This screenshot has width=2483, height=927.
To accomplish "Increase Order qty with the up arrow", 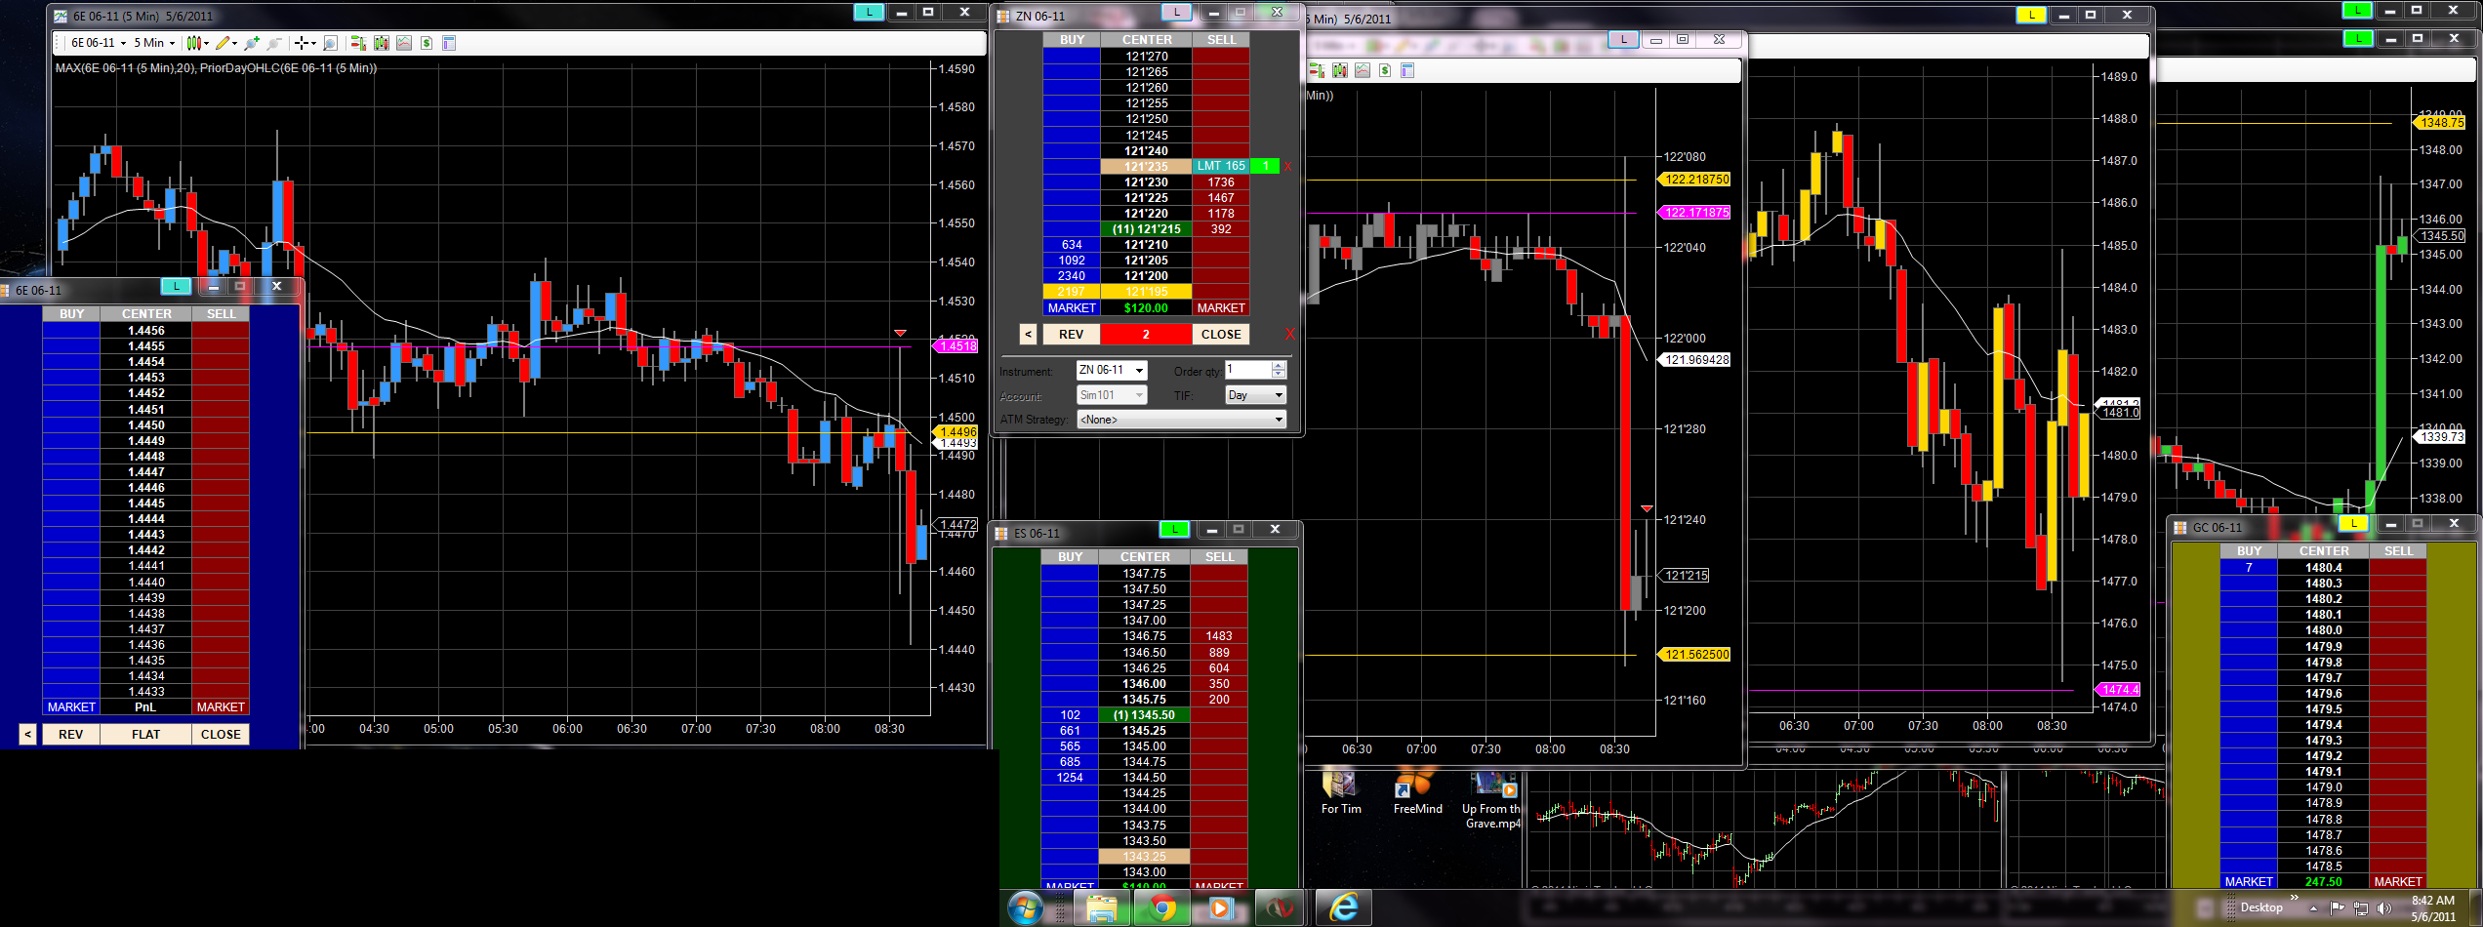I will coord(1279,366).
